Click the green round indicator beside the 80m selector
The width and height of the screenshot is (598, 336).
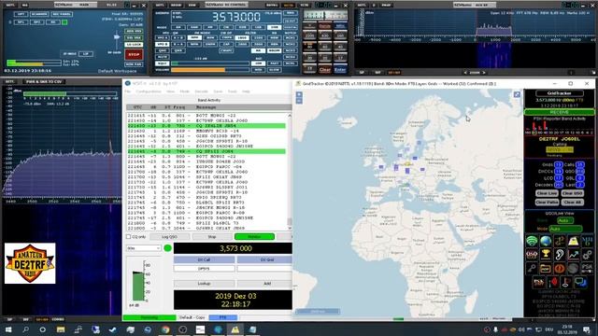pyautogui.click(x=167, y=248)
